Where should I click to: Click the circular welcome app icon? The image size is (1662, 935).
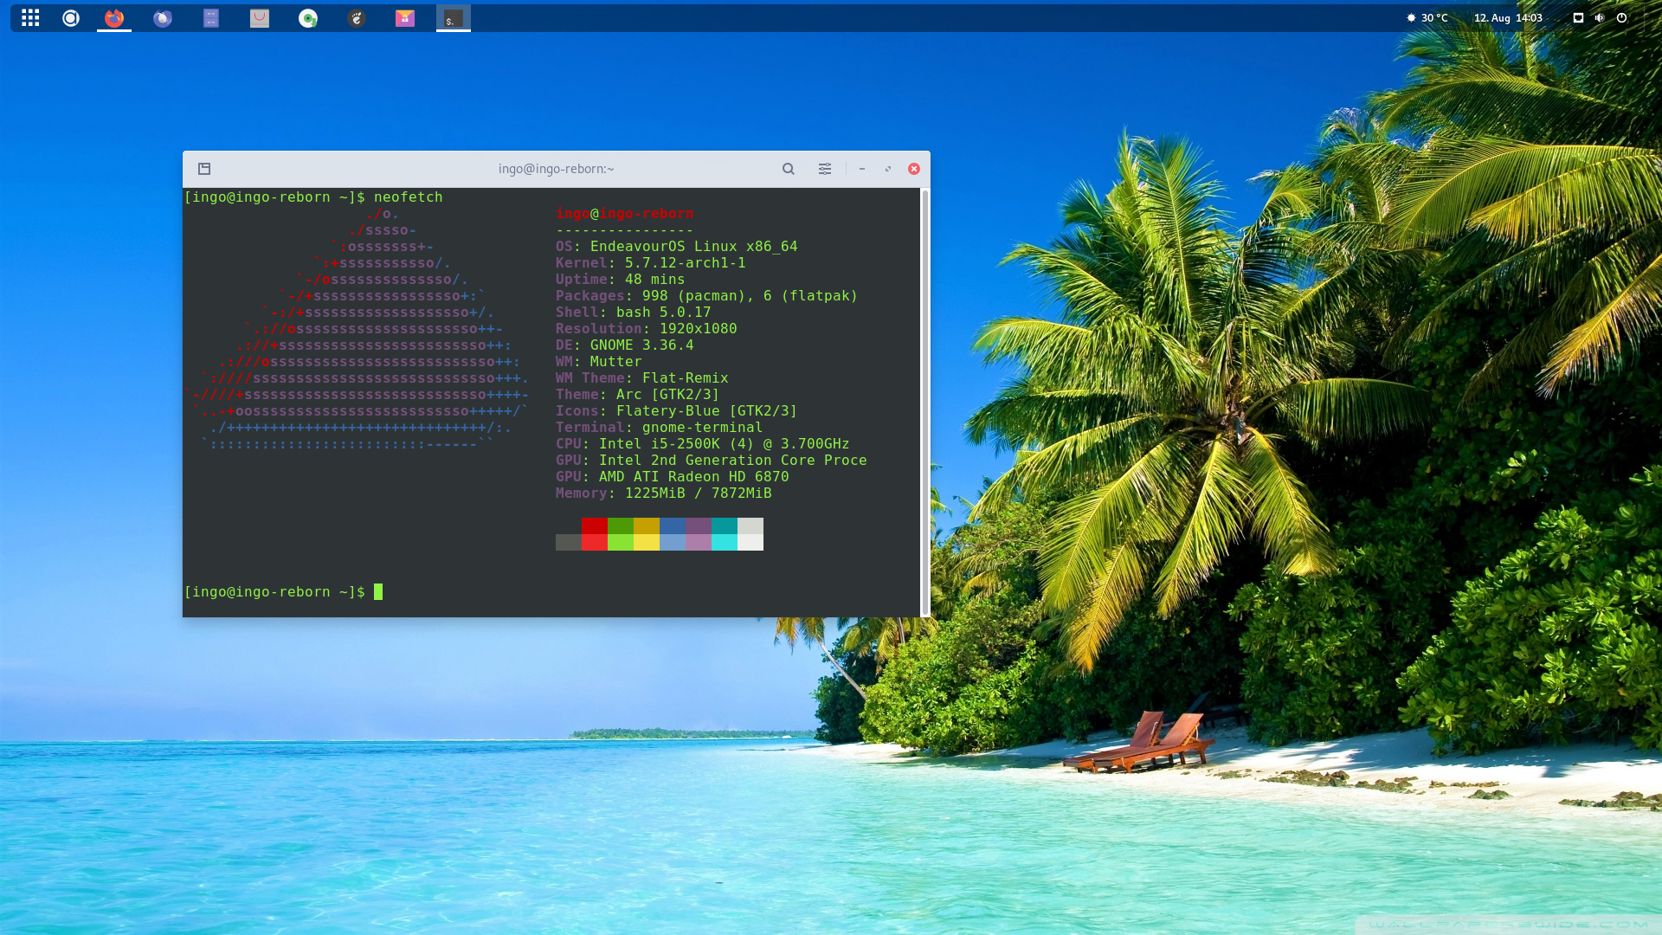coord(71,18)
